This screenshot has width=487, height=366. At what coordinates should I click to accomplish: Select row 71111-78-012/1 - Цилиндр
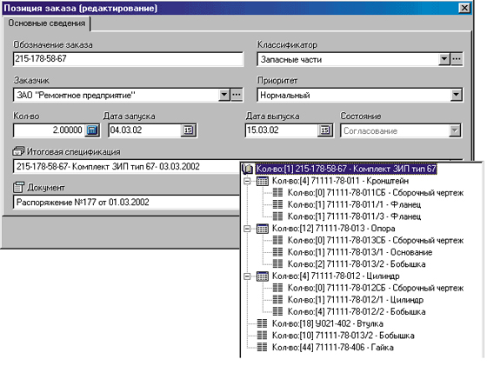[356, 300]
